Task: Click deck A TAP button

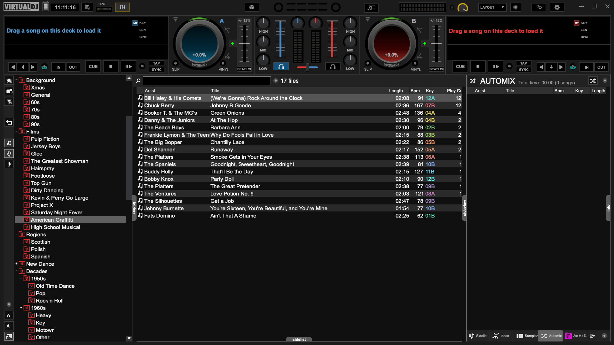Action: tap(157, 63)
